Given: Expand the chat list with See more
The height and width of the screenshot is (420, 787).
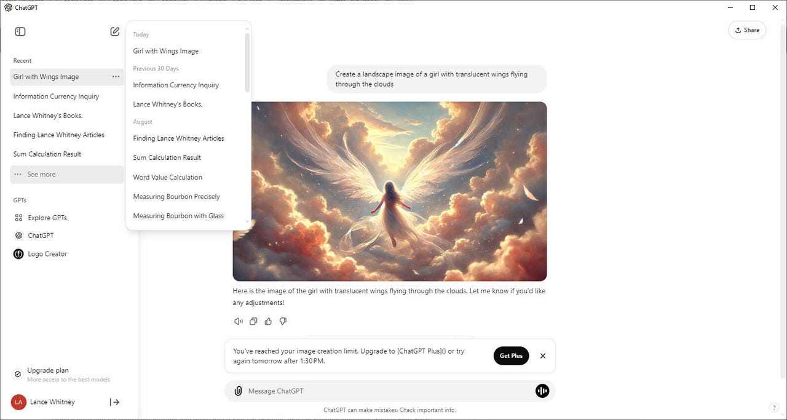Looking at the screenshot, I should click(41, 174).
